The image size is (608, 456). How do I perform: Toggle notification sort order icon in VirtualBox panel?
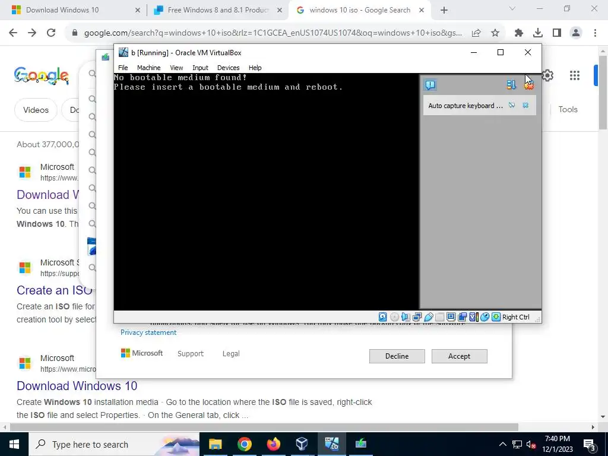coord(511,85)
